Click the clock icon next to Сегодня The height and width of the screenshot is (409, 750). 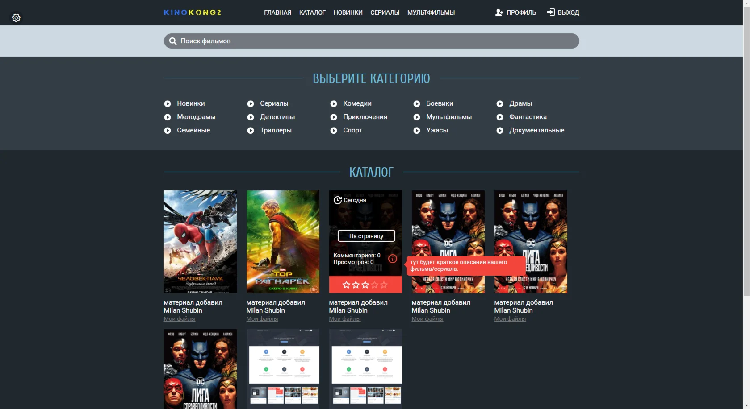click(x=338, y=200)
